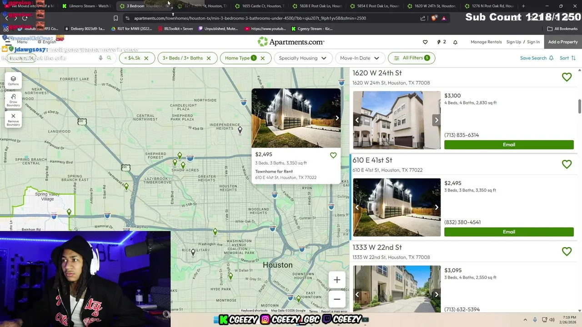Show hidden icons in system tray
Image resolution: width=582 pixels, height=327 pixels.
point(525,320)
